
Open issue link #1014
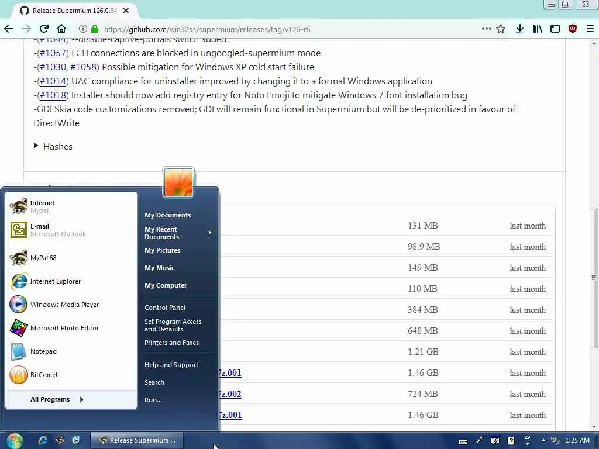point(53,81)
